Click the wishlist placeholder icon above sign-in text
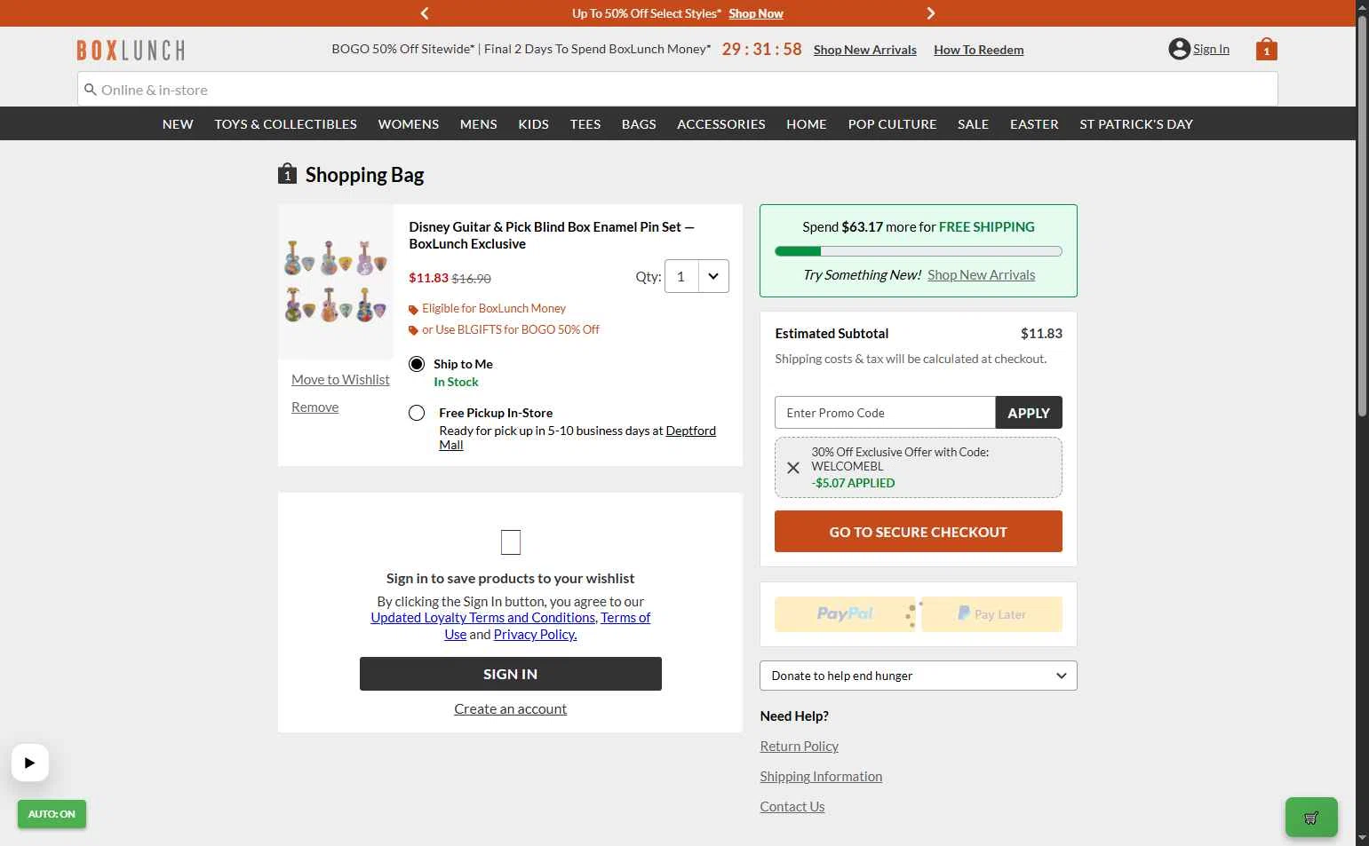Screen dimensions: 1369x846 pos(511,542)
